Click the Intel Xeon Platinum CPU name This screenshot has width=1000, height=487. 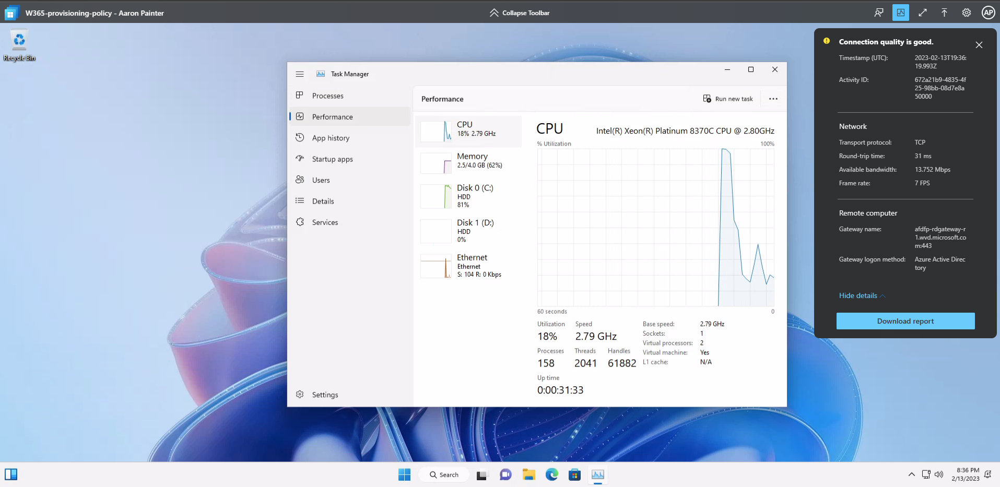685,131
